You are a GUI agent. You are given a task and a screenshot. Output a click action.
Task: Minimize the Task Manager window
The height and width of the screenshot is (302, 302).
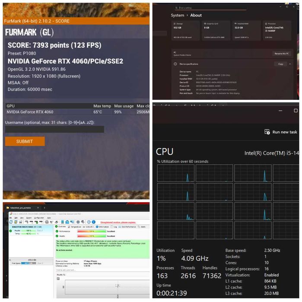pyautogui.click(x=280, y=111)
